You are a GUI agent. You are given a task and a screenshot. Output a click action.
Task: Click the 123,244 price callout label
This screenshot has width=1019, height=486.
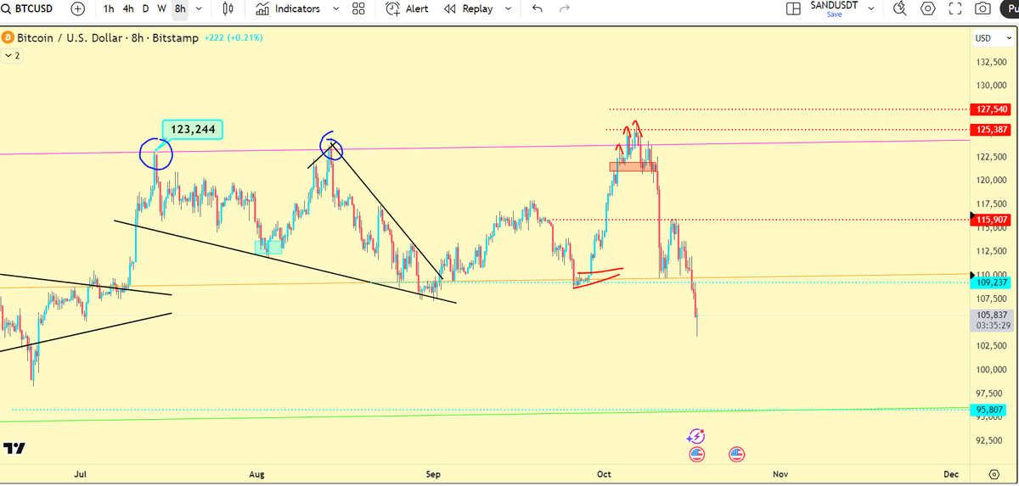tap(194, 130)
